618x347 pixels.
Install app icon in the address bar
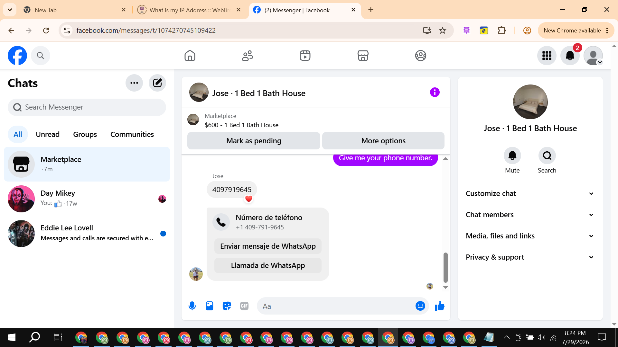[427, 31]
